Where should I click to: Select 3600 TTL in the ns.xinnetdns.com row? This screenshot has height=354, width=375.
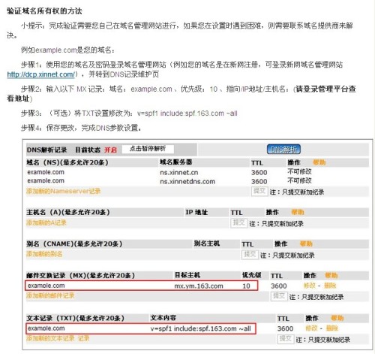pos(259,182)
